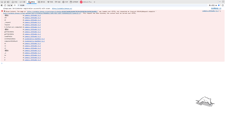Toggle the dock side activity bar icon
225x118 pixels.
(x=8, y=2)
